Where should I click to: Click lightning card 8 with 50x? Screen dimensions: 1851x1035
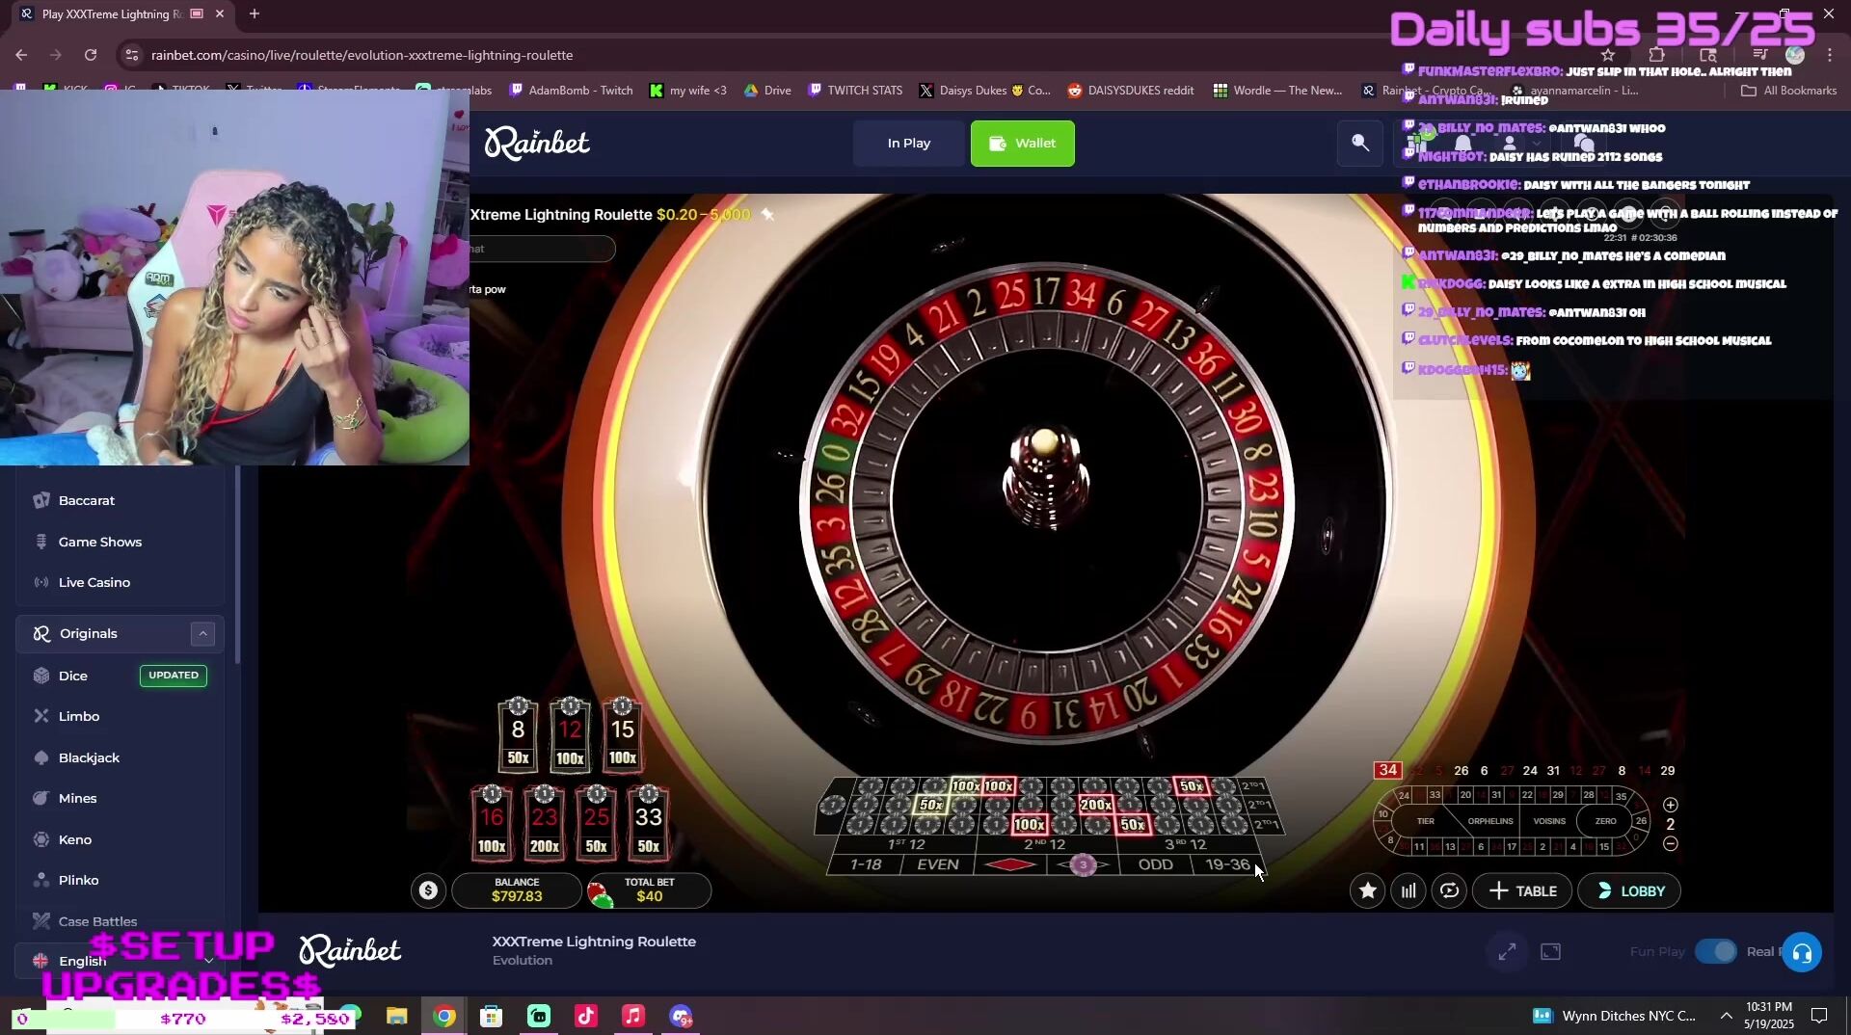(519, 735)
